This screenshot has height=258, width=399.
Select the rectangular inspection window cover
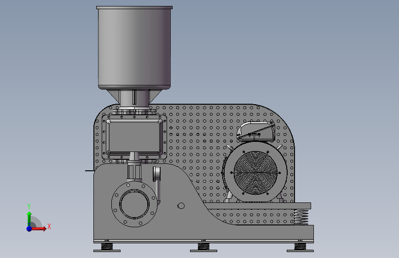[x=134, y=137]
